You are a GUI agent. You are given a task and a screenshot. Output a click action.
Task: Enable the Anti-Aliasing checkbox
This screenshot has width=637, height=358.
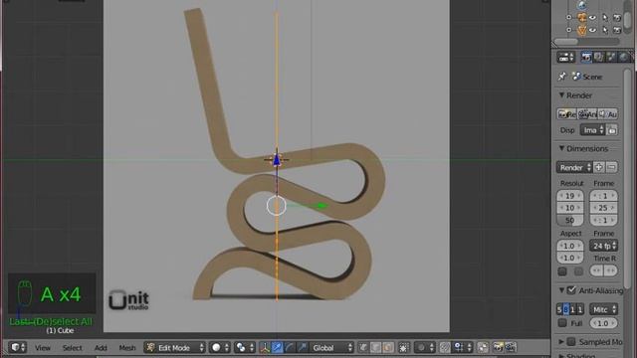571,290
